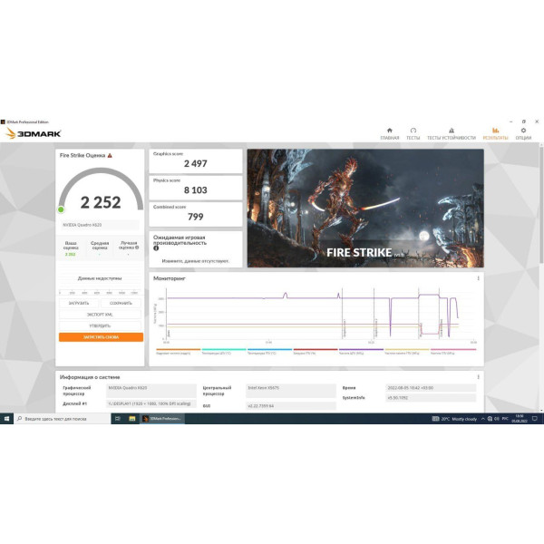The image size is (544, 544).
Task: Click the info icon next to Лучшая оценка
Action: (x=137, y=248)
